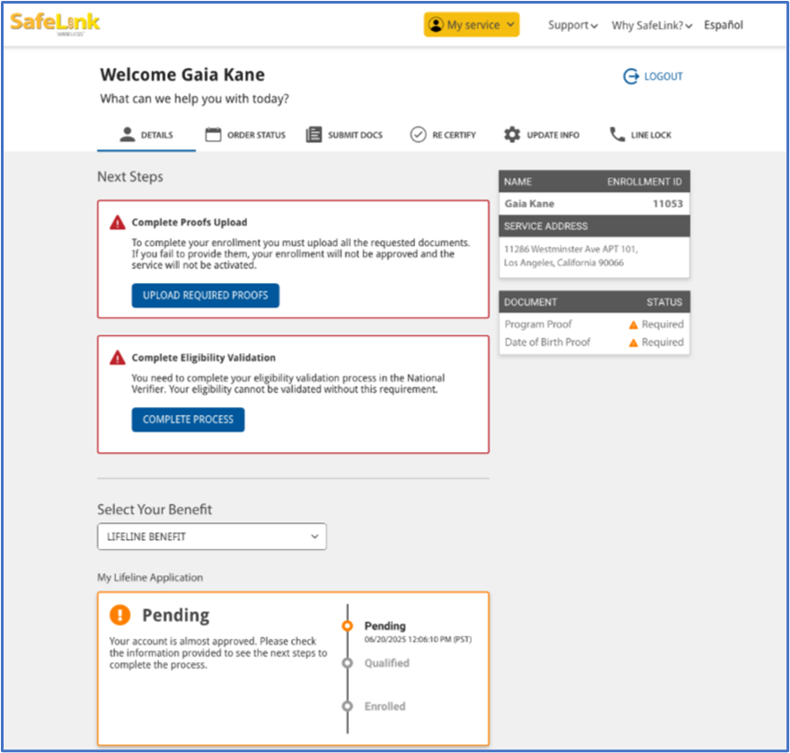
Task: Click the orange exclamation Pending status icon
Action: [120, 615]
